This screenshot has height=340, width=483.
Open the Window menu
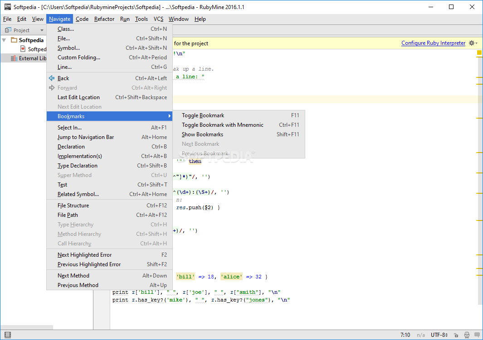[x=178, y=19]
